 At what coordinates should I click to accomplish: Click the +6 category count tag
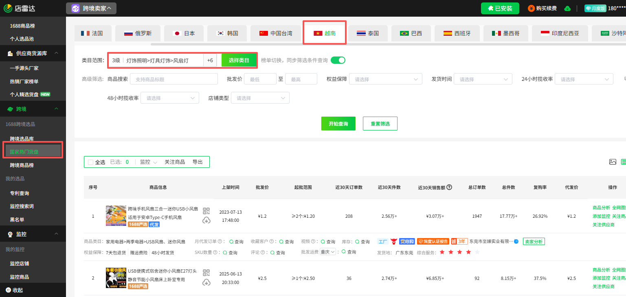coord(210,60)
